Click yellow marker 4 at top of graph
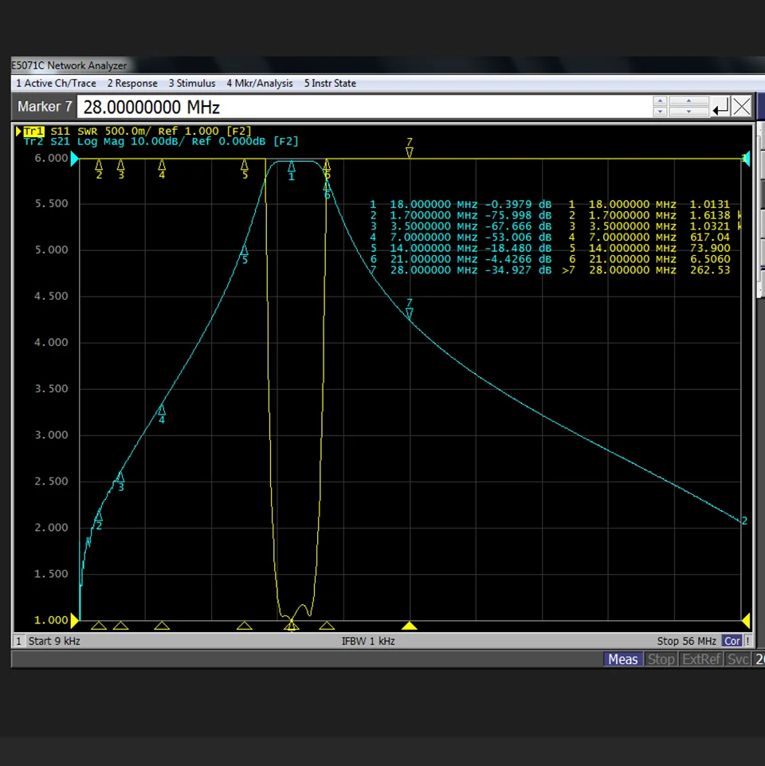Viewport: 765px width, 766px height. (x=162, y=169)
